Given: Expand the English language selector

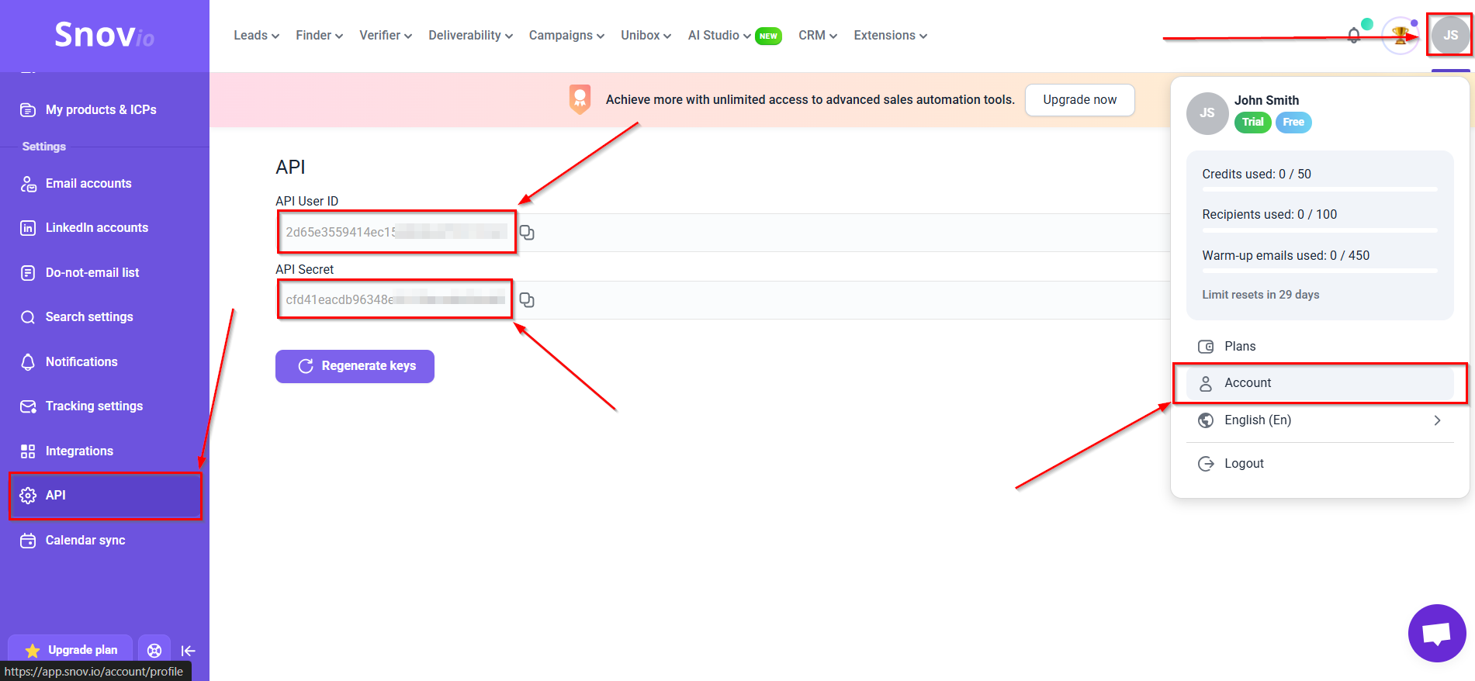Looking at the screenshot, I should pyautogui.click(x=1319, y=420).
